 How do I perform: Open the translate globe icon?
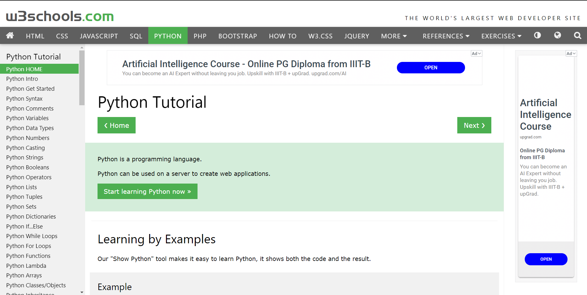pyautogui.click(x=557, y=35)
